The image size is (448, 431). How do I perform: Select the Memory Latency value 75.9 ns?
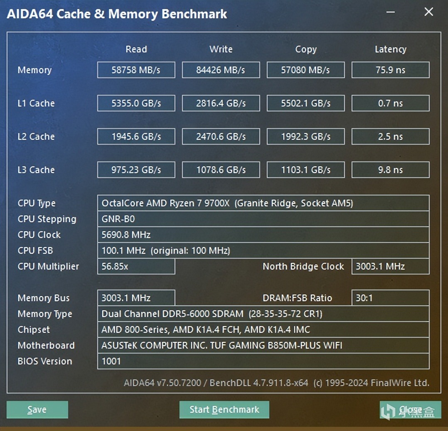click(x=391, y=70)
